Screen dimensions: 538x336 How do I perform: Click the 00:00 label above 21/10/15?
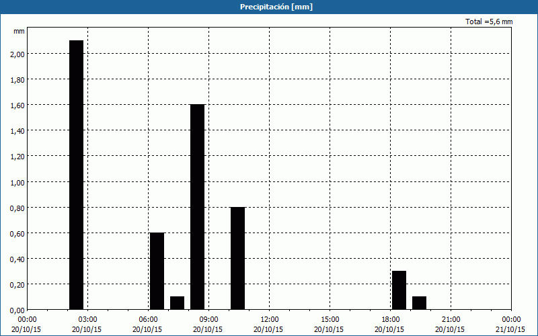pos(511,320)
